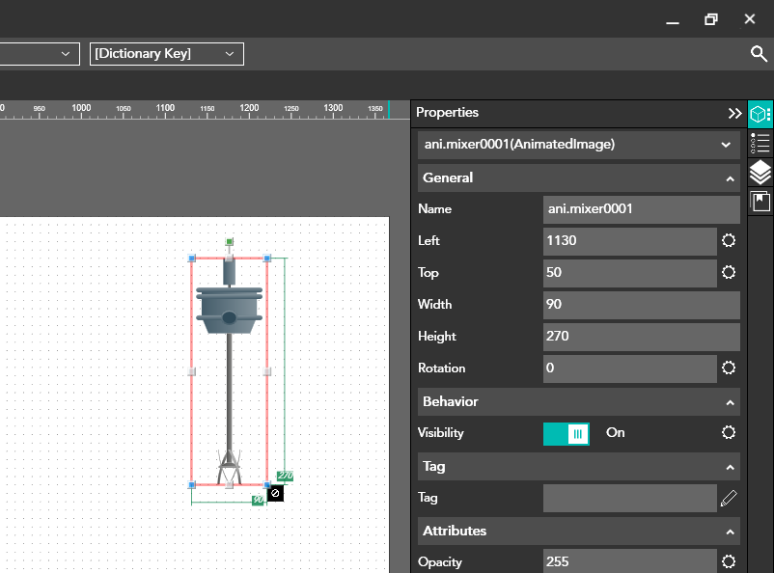This screenshot has height=573, width=774.
Task: Click the gear icon beside Left
Action: click(x=729, y=240)
